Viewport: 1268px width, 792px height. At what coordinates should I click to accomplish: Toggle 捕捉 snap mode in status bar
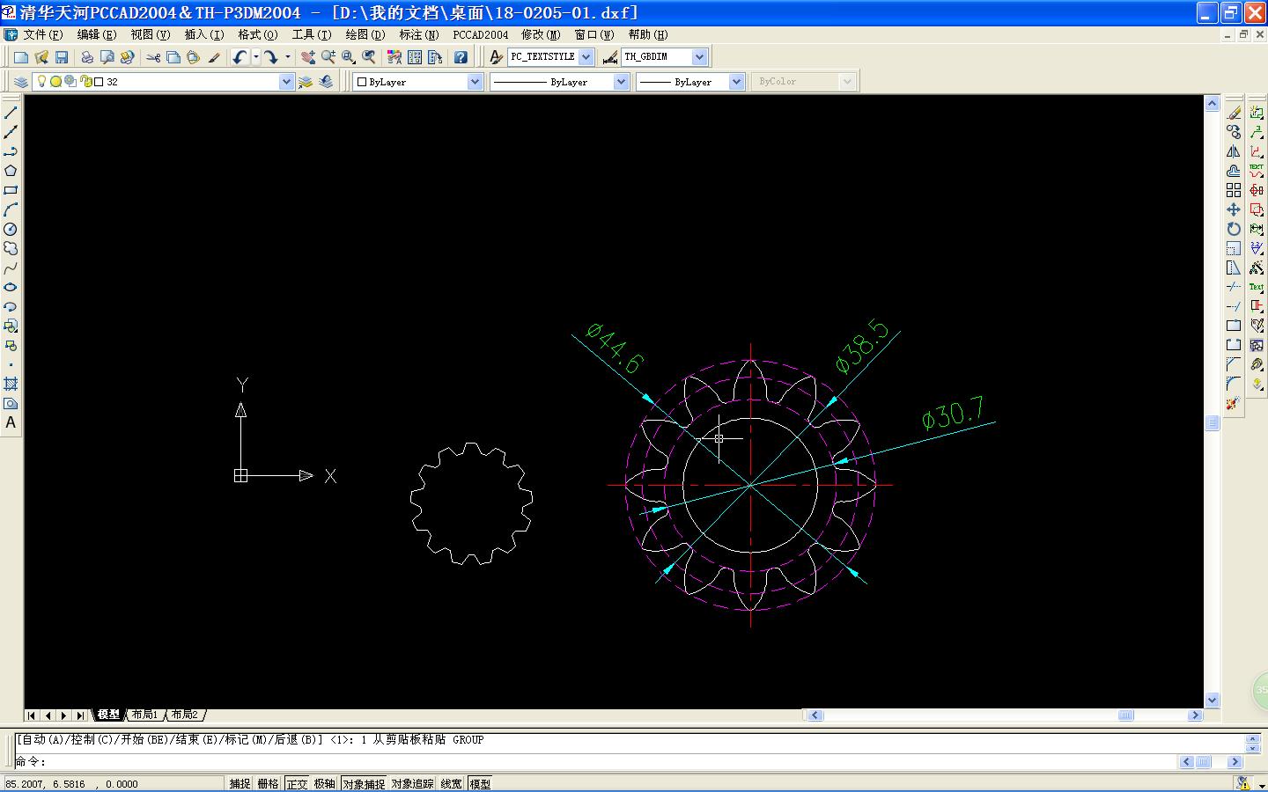coord(240,783)
